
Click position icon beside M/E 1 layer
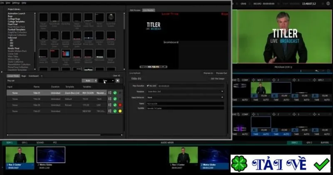pyautogui.click(x=253, y=80)
